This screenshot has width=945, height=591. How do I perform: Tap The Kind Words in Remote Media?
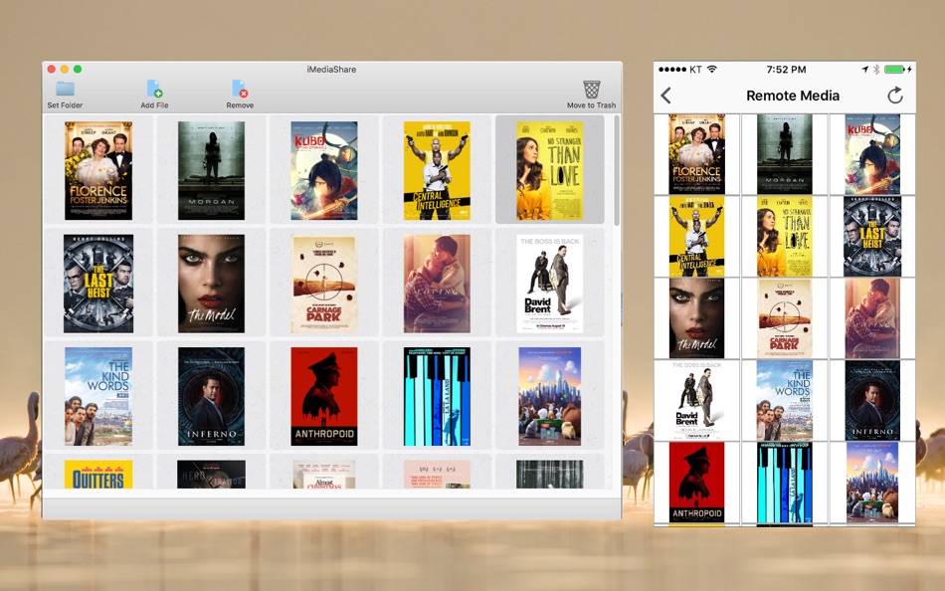(785, 400)
